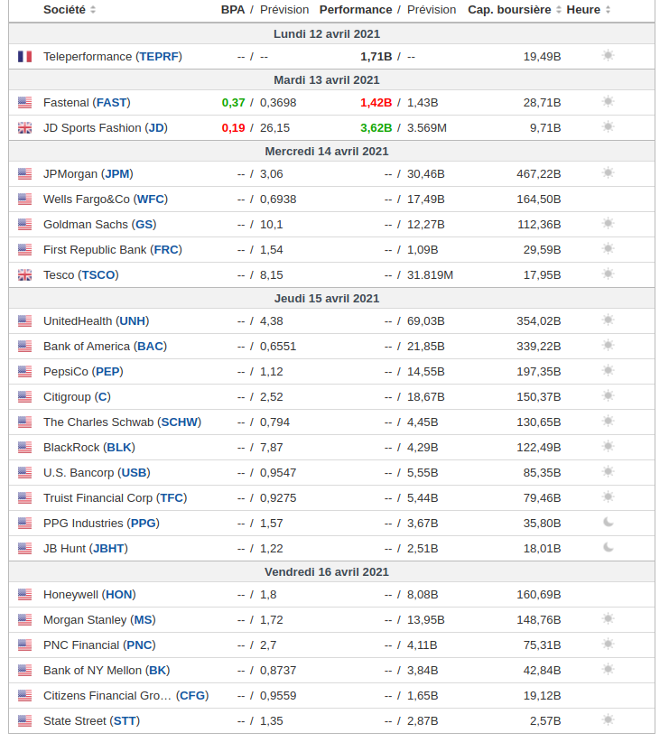Click the moon time icon in PPG Industries row

click(x=608, y=523)
